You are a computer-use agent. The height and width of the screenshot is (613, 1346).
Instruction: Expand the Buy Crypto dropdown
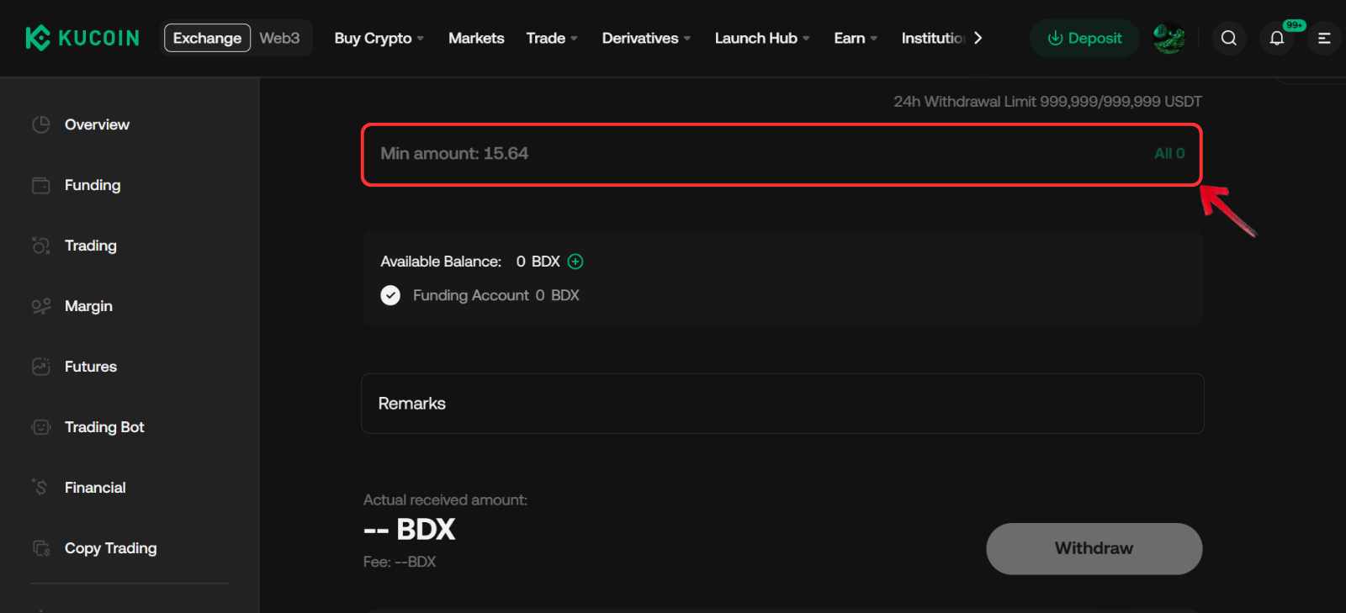(x=379, y=38)
